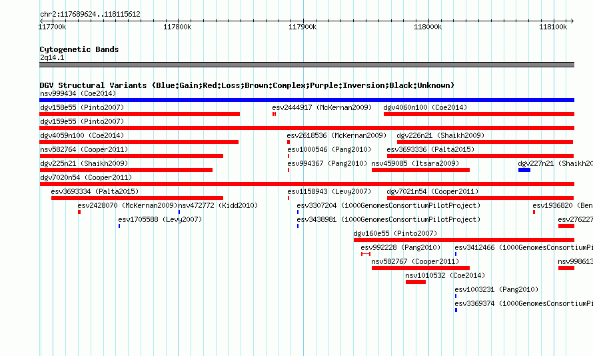593x356 pixels.
Task: Click the Cytogenetic Bands track title
Action: point(79,49)
